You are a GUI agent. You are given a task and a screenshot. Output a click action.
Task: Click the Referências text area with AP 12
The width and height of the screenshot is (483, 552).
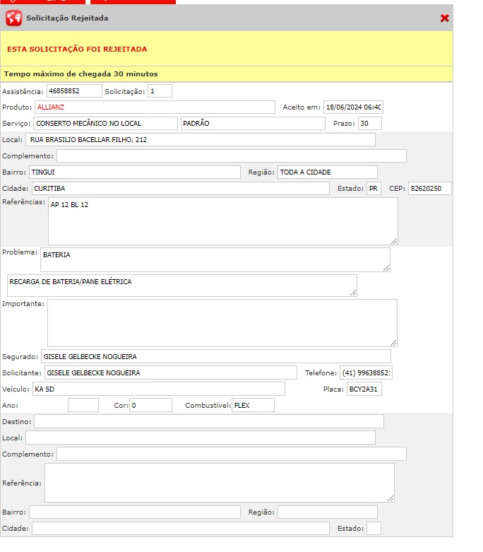click(222, 221)
